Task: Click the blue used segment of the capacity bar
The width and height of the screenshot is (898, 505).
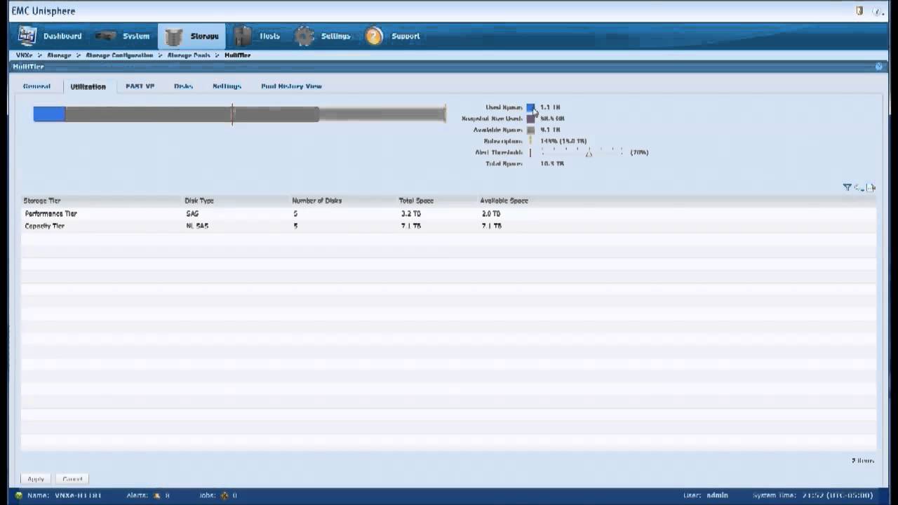Action: (x=49, y=114)
